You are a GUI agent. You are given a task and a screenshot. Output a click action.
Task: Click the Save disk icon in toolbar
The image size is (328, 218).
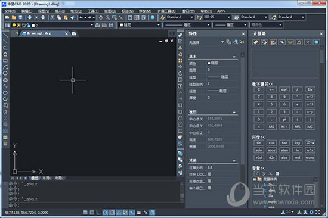[x=20, y=17]
